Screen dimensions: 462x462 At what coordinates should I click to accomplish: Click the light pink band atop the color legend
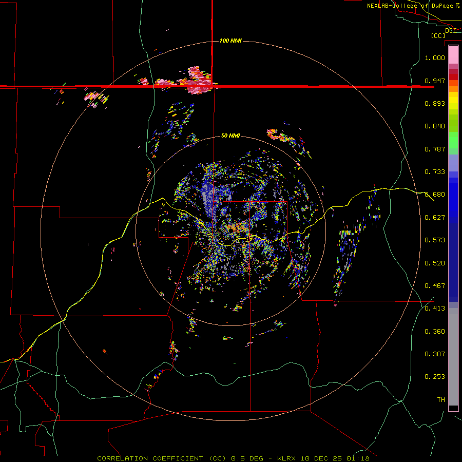453,54
